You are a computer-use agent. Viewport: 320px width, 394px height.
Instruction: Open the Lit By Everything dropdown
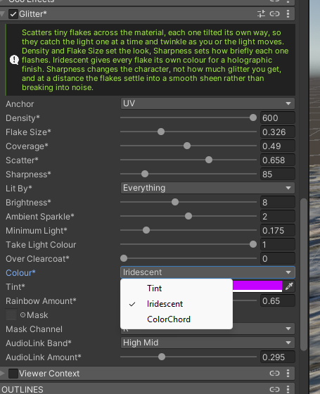(x=207, y=188)
